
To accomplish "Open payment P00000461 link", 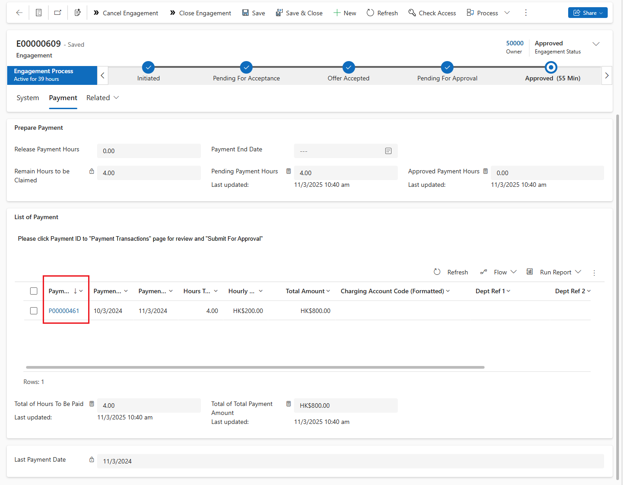I will pos(64,311).
